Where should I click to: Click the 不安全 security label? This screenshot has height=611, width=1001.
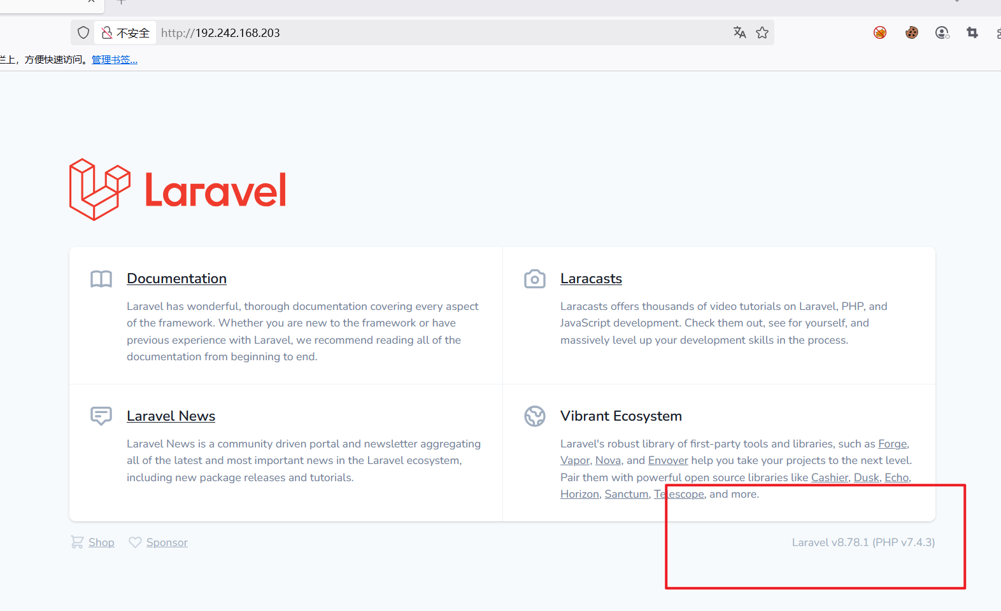(133, 33)
